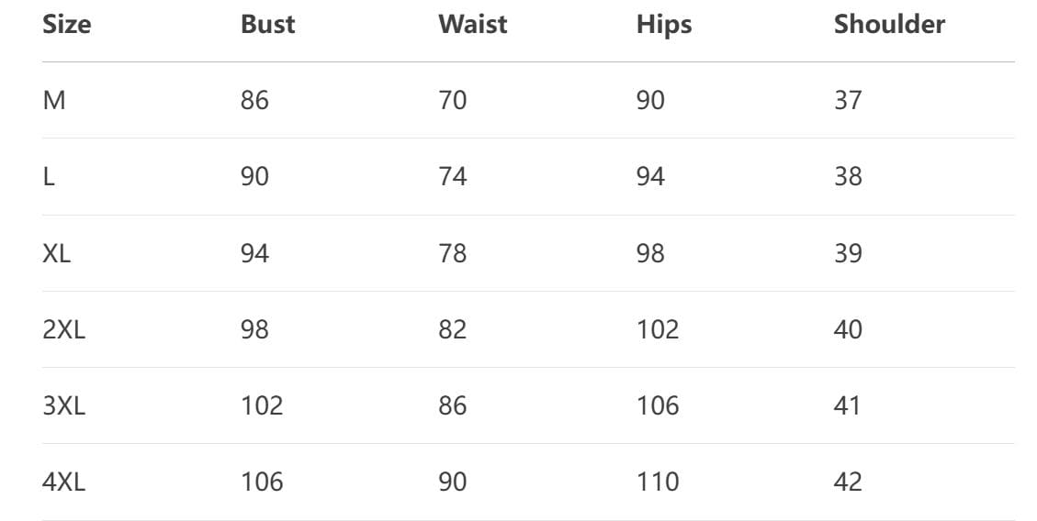Click the Hips column header

(663, 25)
